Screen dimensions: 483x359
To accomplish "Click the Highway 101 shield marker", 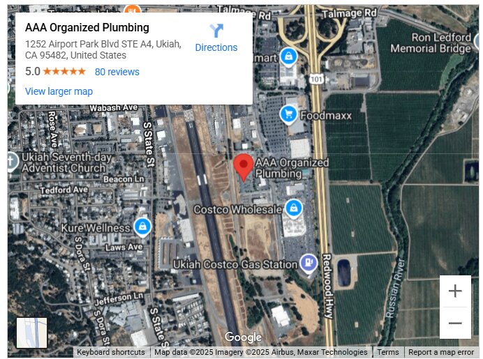I will coord(316,79).
